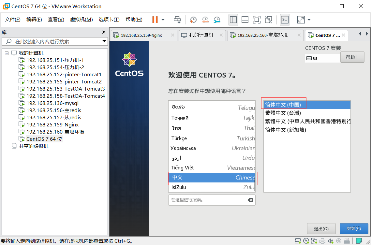Click the 继续(C) continue button
Screen dimensions: 371x245
pyautogui.click(x=354, y=229)
